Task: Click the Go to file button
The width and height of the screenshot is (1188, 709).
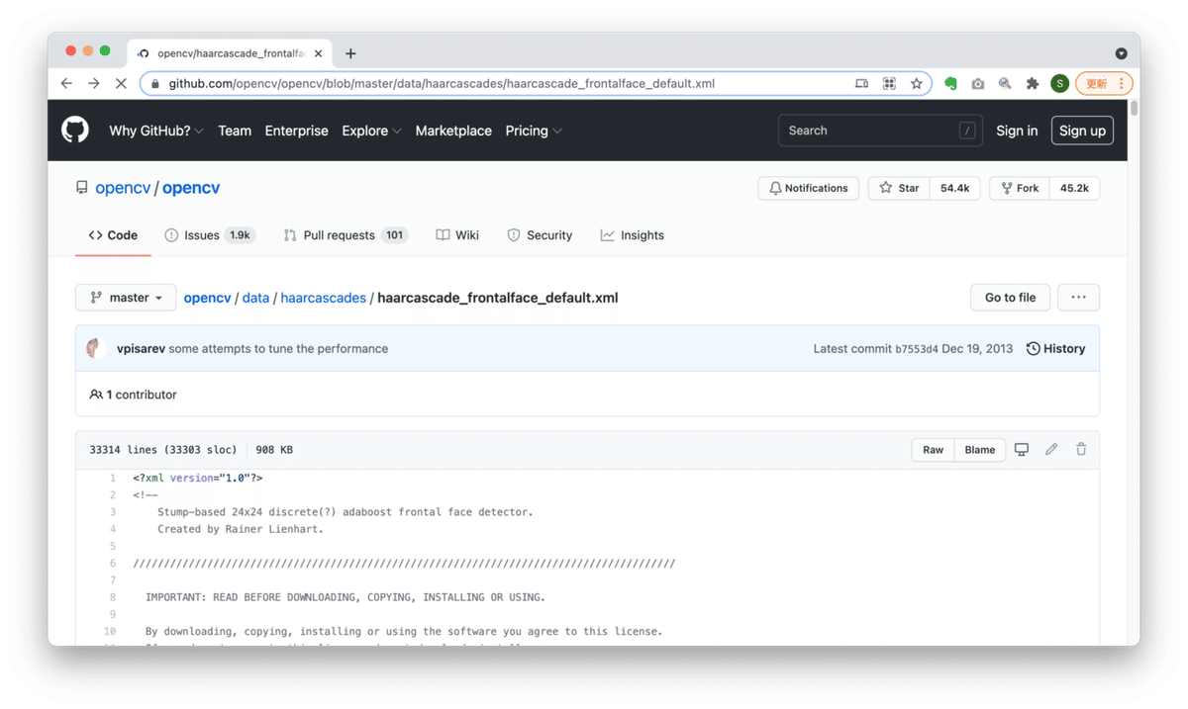Action: [1010, 298]
